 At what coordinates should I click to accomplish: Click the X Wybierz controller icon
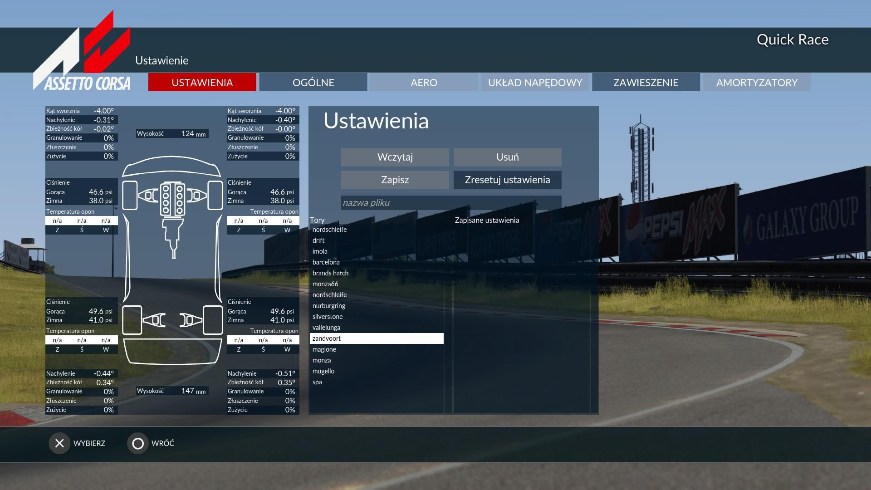pos(59,443)
